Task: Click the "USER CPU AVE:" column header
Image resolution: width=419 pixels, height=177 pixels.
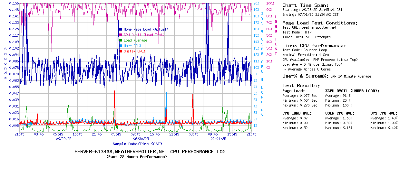Action: [340, 113]
